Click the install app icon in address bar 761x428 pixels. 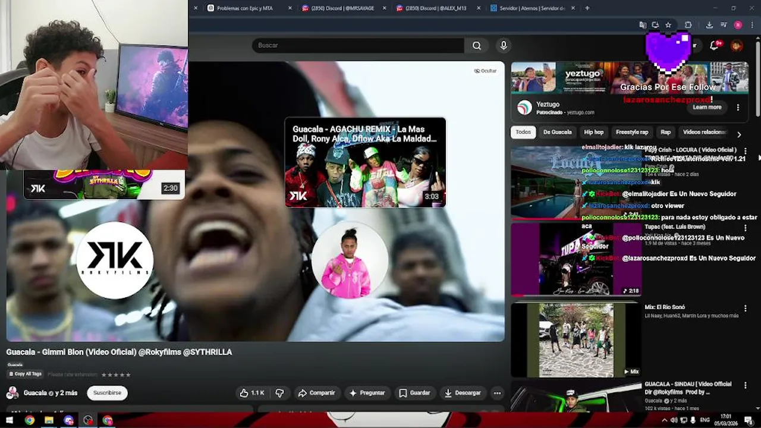[x=655, y=25]
